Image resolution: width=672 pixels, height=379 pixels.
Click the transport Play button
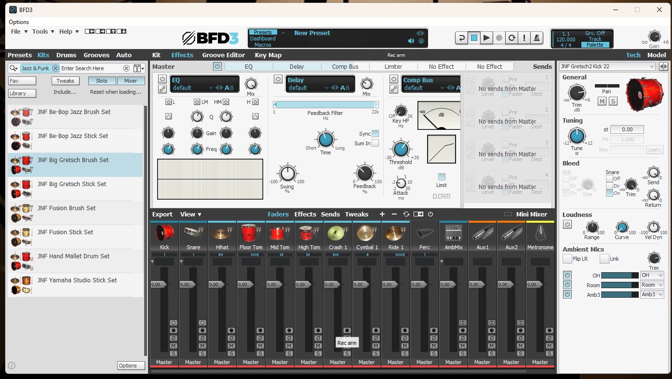pyautogui.click(x=486, y=38)
